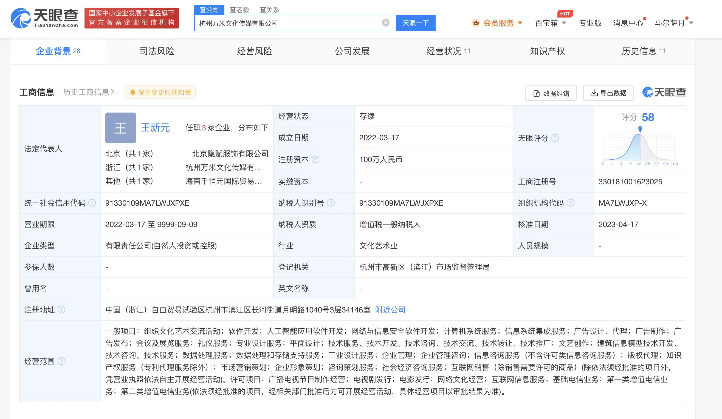Image resolution: width=722 pixels, height=419 pixels.
Task: Click the help icon beside 经营范围
Action: point(61,361)
